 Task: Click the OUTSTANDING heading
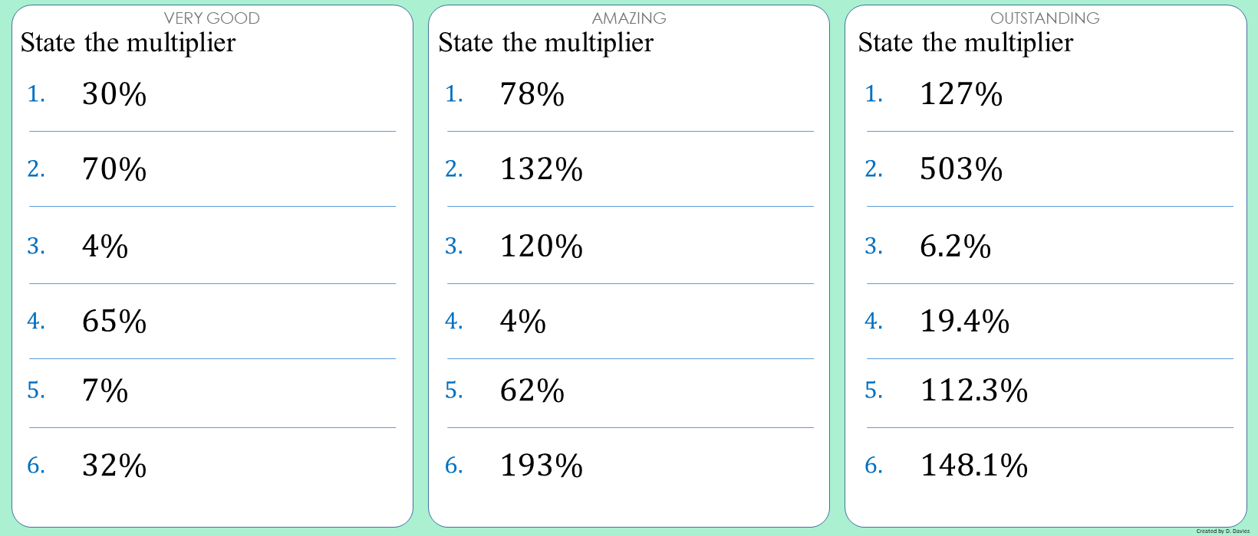click(1045, 18)
